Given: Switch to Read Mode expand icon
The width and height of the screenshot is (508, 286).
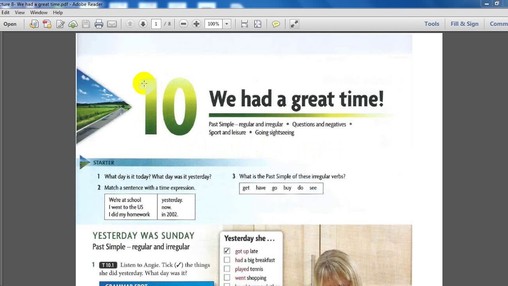Looking at the screenshot, I should 294,24.
